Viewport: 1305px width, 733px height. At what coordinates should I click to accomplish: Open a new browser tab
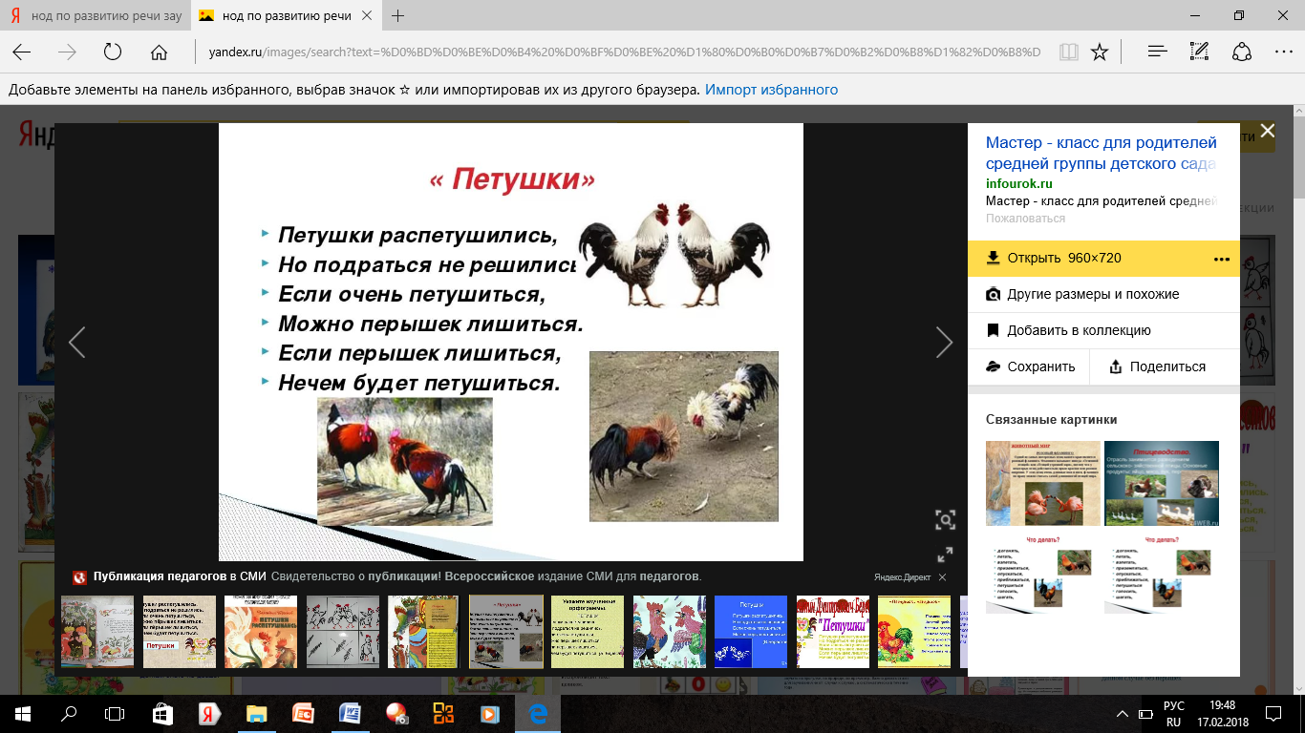398,16
